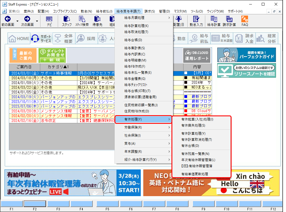Open the スタッフ検索 toolbar icon

tap(82, 21)
